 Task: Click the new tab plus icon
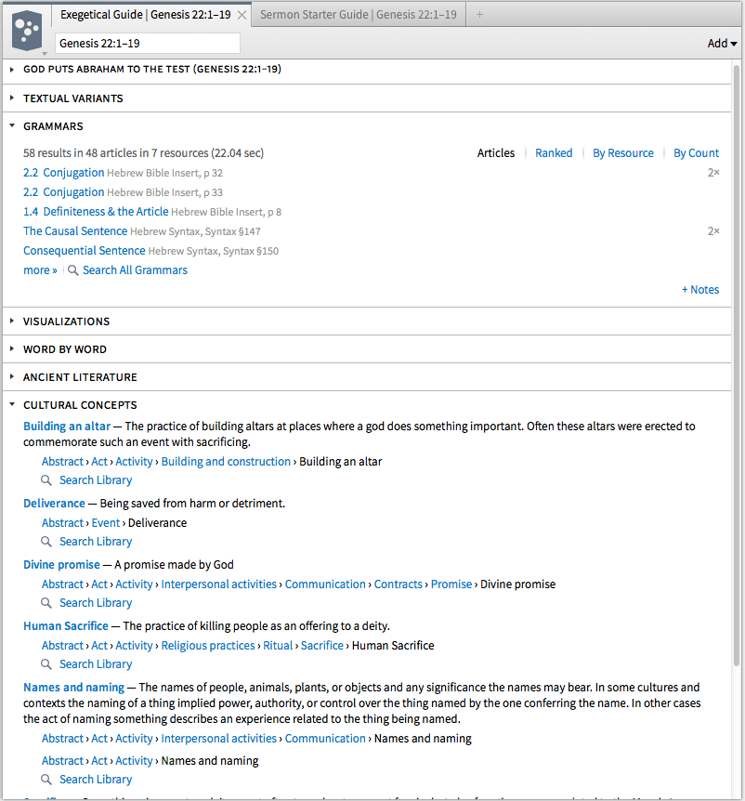479,15
